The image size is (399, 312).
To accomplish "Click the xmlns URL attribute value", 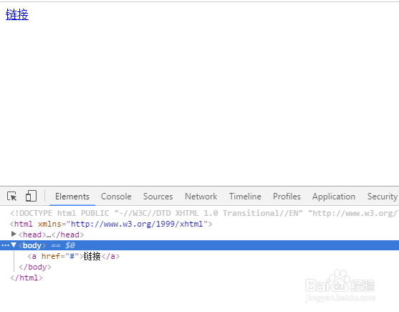I will (137, 224).
